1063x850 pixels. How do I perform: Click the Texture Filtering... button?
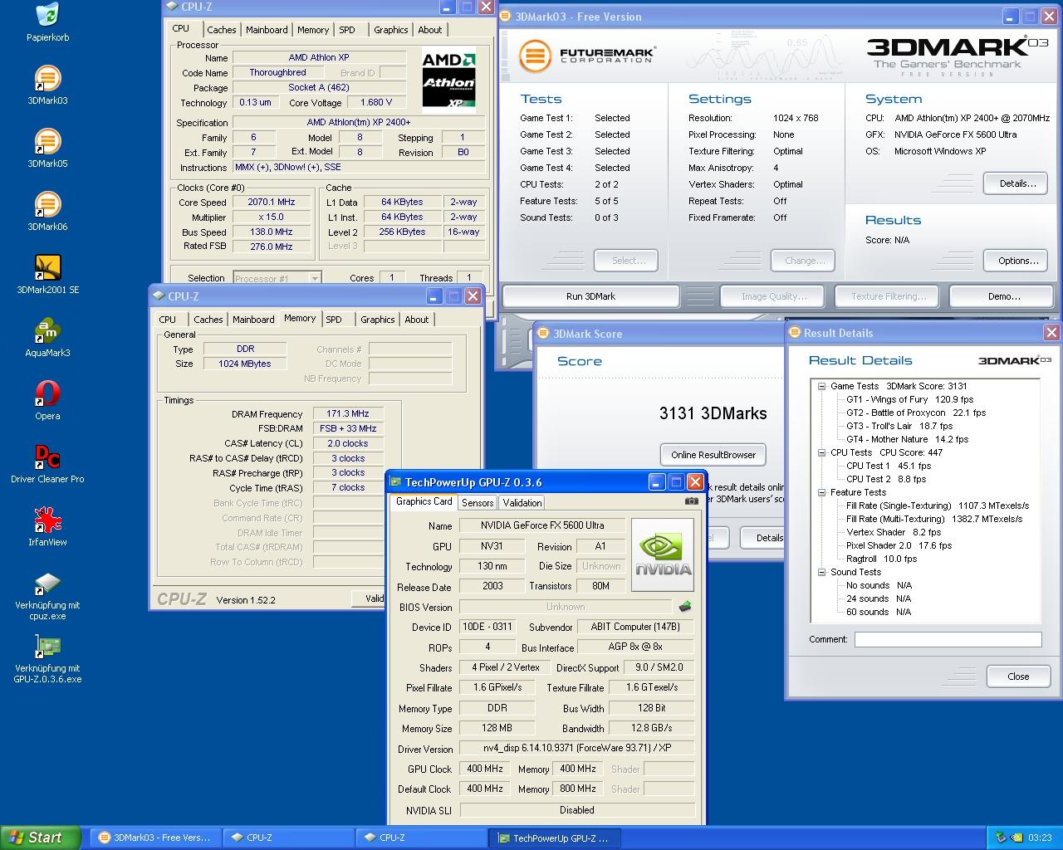click(x=889, y=296)
